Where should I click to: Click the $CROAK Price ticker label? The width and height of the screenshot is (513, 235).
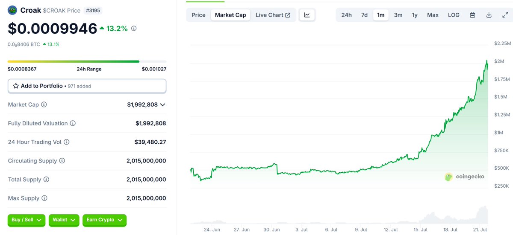point(62,11)
